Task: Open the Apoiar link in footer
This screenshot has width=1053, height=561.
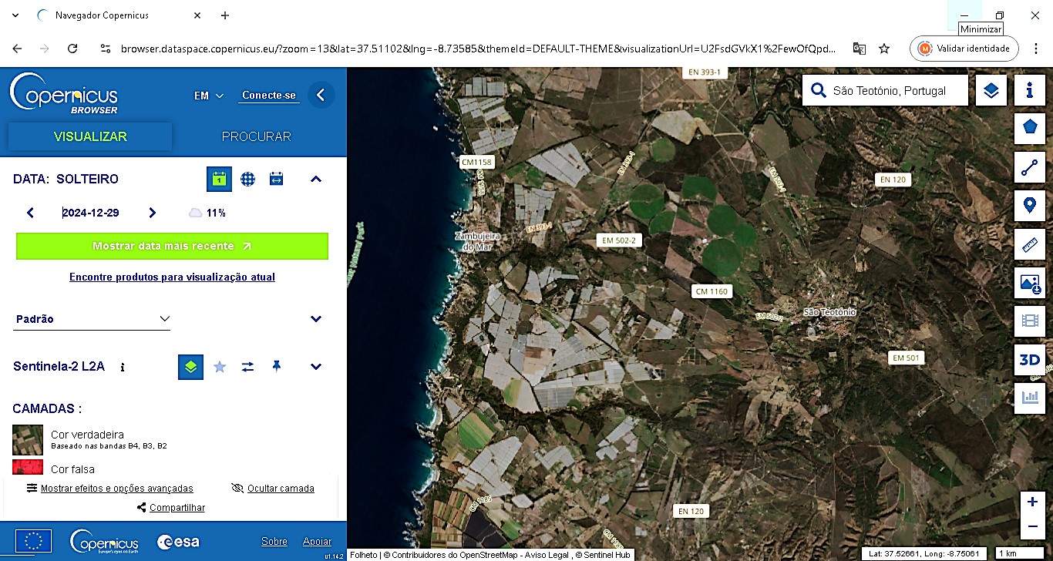Action: point(317,542)
